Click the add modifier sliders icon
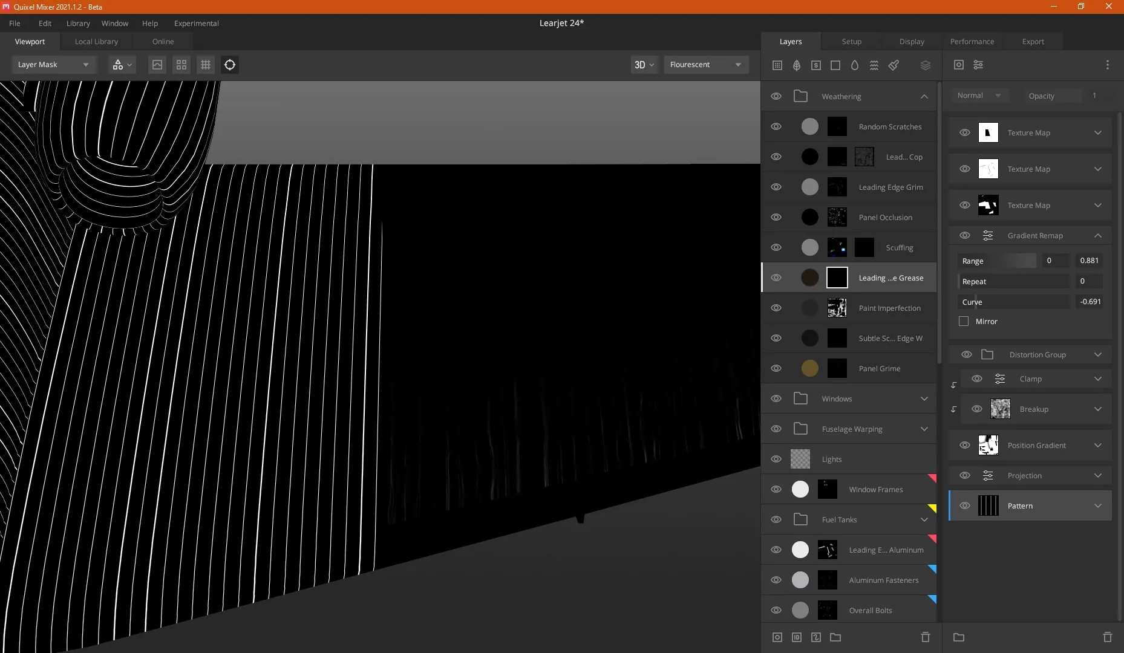Viewport: 1124px width, 653px height. 978,65
